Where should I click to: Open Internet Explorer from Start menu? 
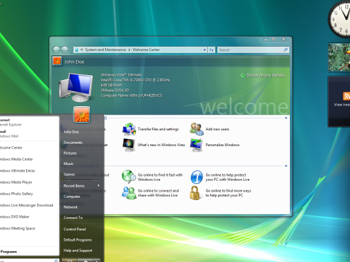pos(11,123)
